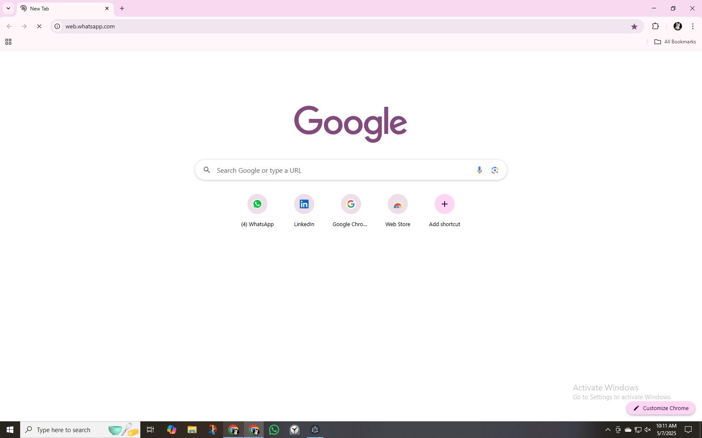
Task: Open the Extensions puzzle menu
Action: 656,26
